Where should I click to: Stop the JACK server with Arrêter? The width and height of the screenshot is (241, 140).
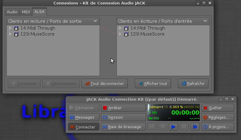pyautogui.click(x=123, y=108)
